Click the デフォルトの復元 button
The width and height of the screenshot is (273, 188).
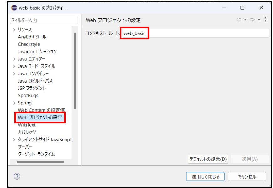click(208, 159)
